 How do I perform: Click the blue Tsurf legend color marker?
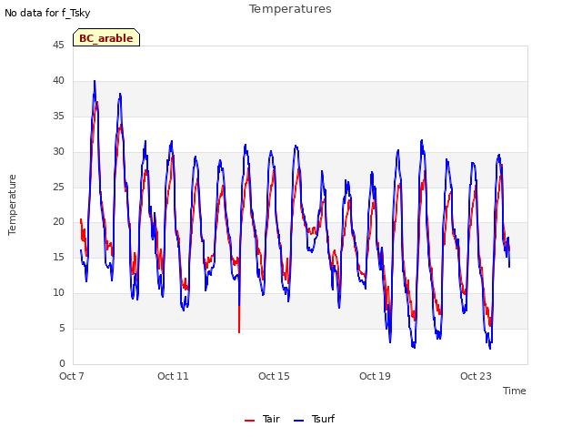tap(298, 421)
